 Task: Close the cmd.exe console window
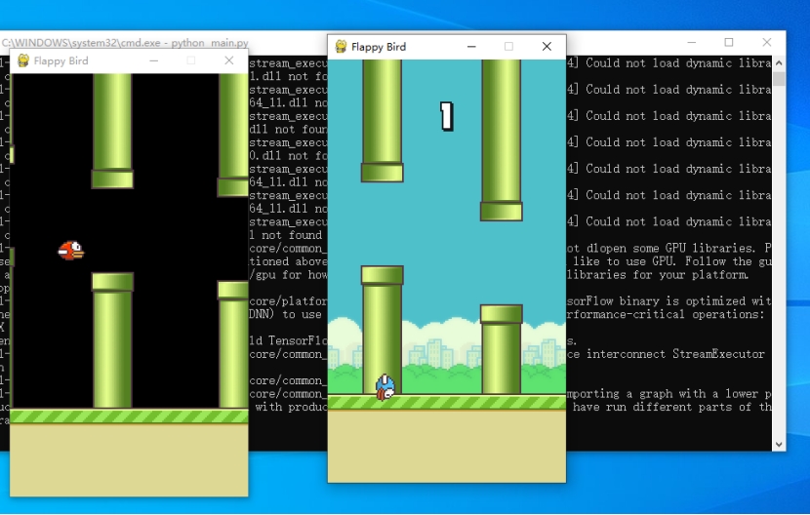pyautogui.click(x=767, y=42)
